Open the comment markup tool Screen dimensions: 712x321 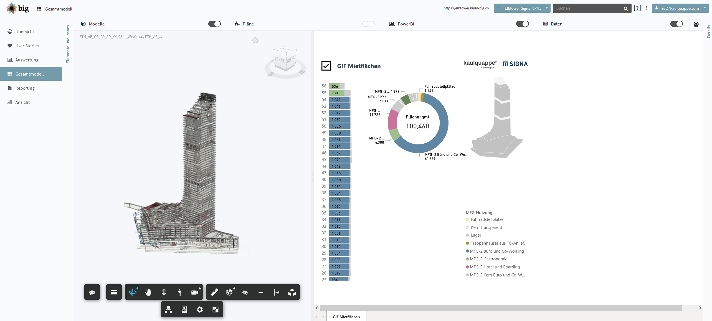(x=92, y=292)
